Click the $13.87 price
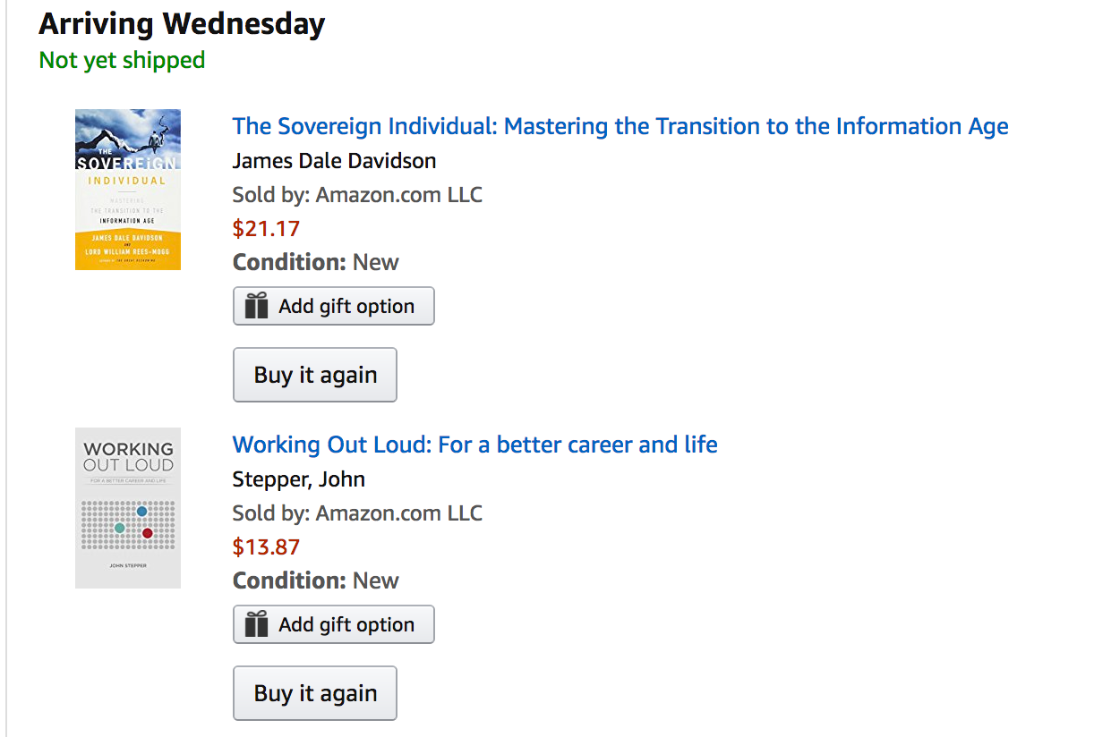 click(x=266, y=547)
